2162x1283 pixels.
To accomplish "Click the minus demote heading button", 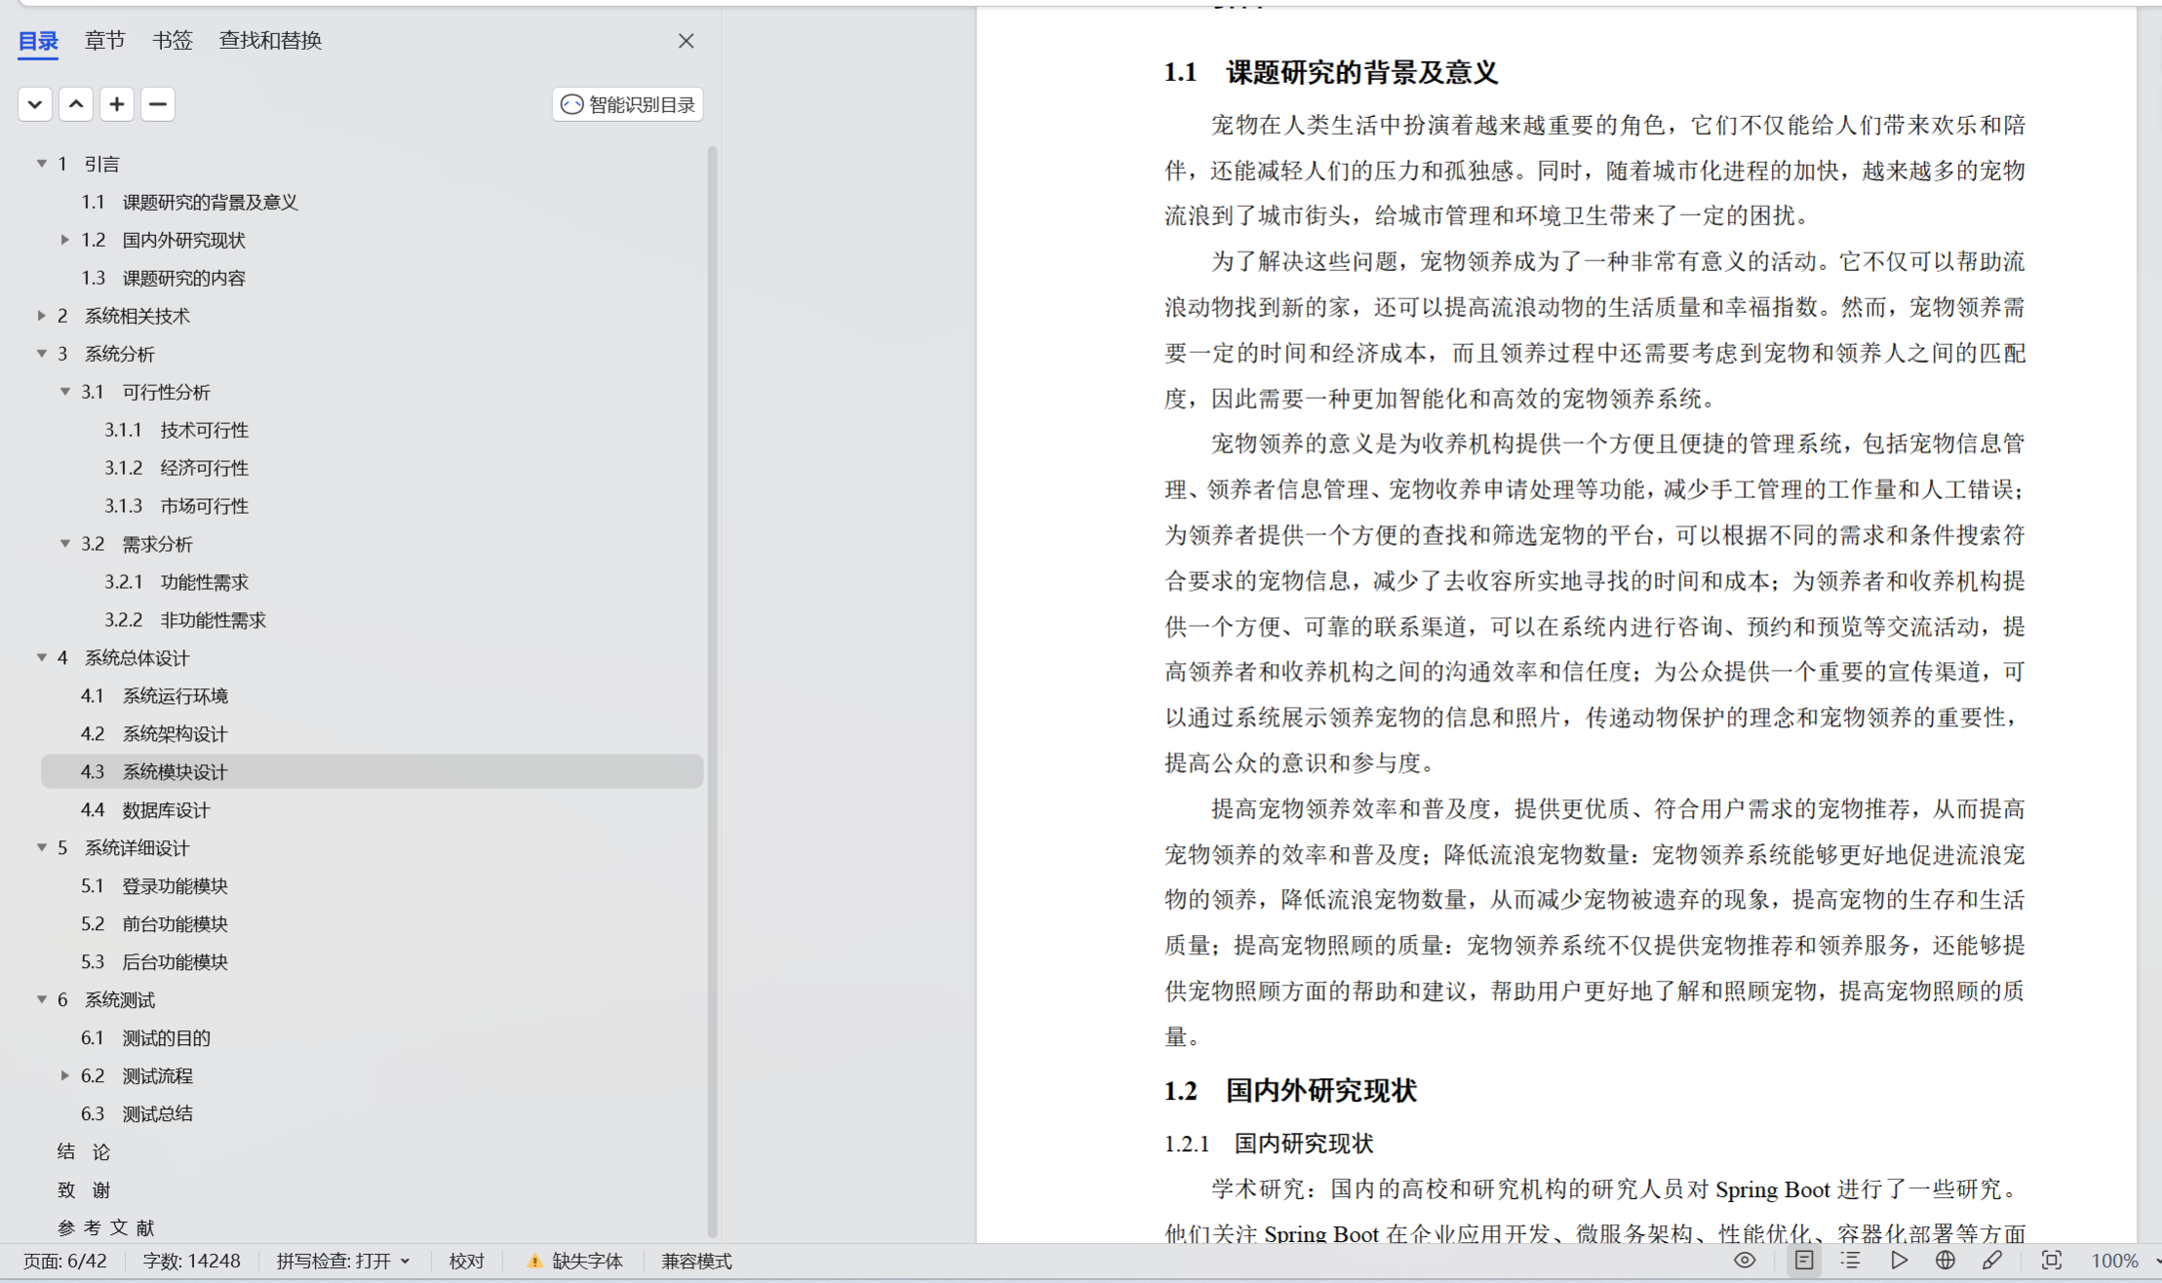I will pos(158,104).
